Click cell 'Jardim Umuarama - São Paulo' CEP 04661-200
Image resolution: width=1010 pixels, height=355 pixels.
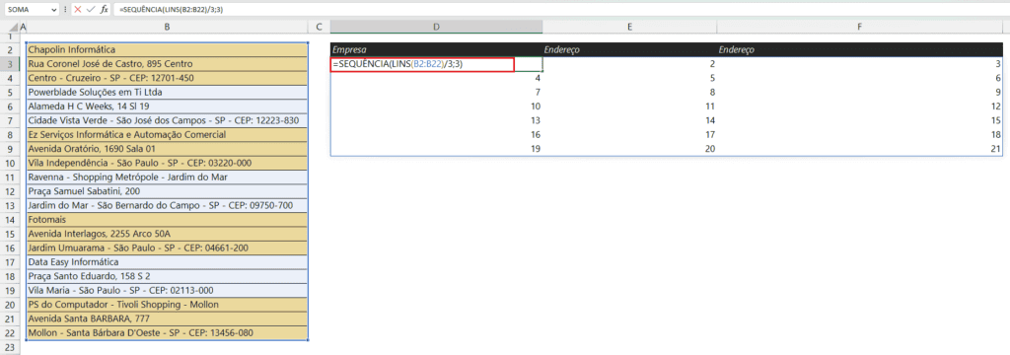tap(167, 248)
